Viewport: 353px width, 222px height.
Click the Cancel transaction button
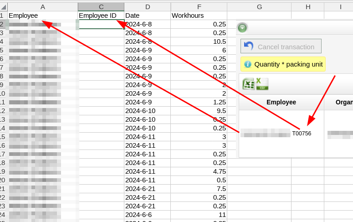[281, 46]
